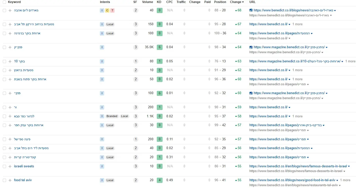Click plus icon next to מסעדות בראנץ
Viewport: 356px width, 188px height.
[x=10, y=70]
